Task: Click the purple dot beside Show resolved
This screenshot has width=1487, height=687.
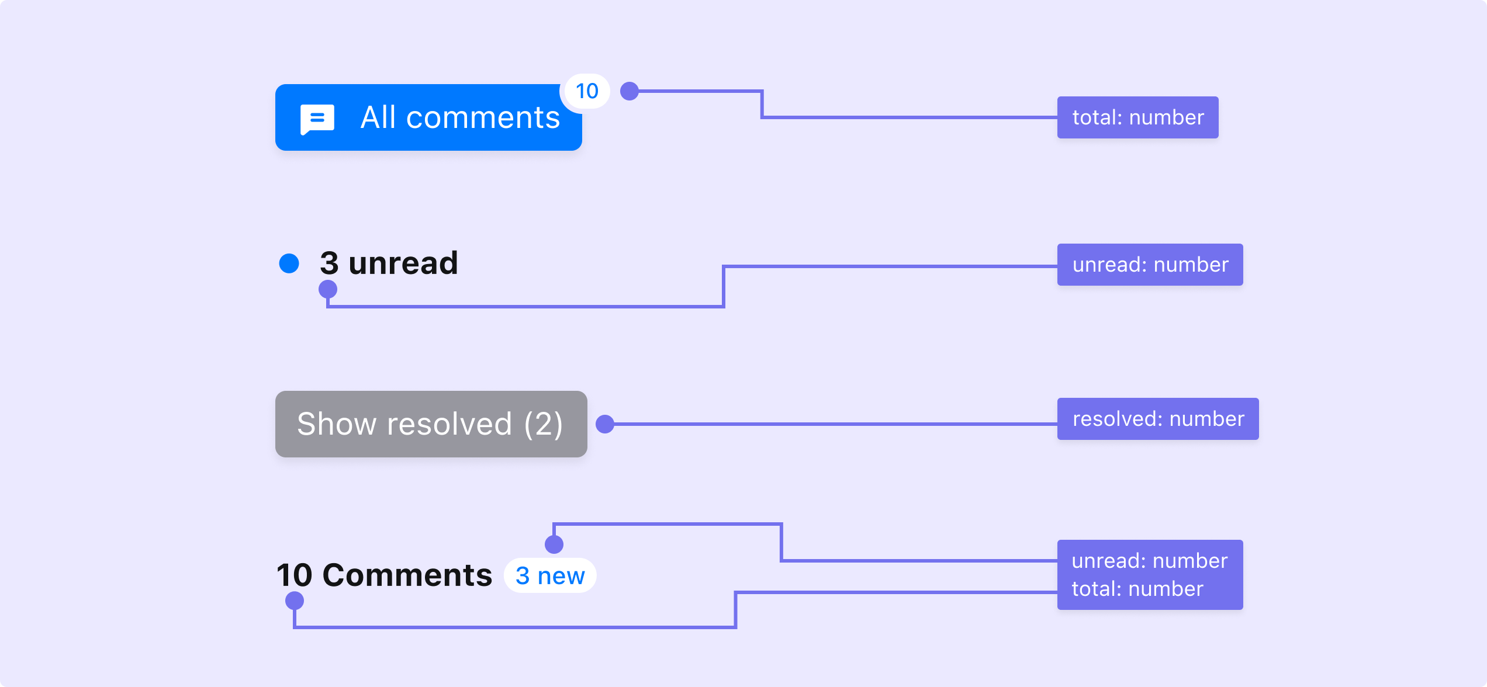Action: coord(605,424)
